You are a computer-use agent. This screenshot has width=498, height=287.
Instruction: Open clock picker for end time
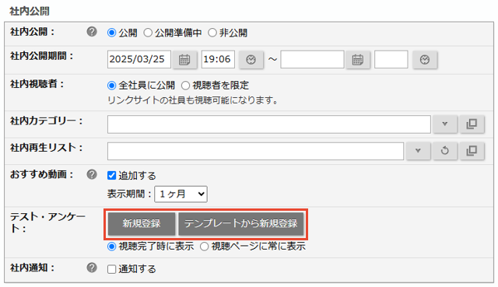pos(425,59)
